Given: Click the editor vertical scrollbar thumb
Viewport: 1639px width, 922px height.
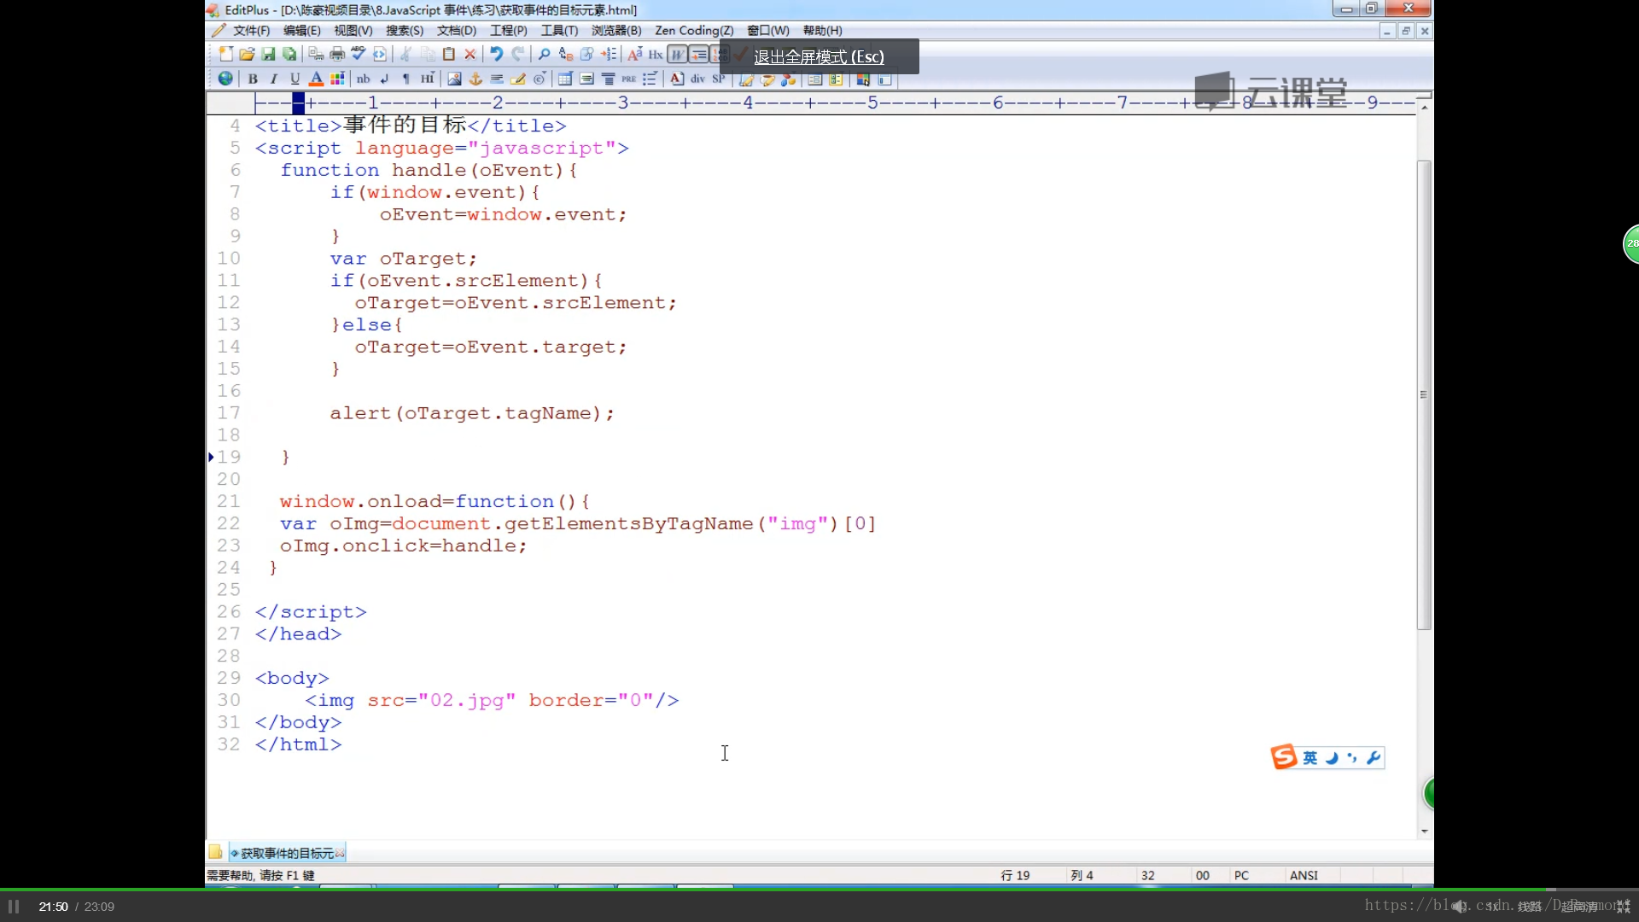Looking at the screenshot, I should pos(1424,394).
